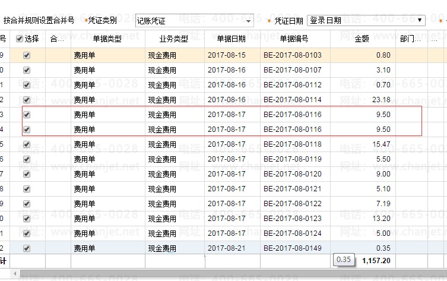Sort by the 金额 column header

pyautogui.click(x=362, y=39)
